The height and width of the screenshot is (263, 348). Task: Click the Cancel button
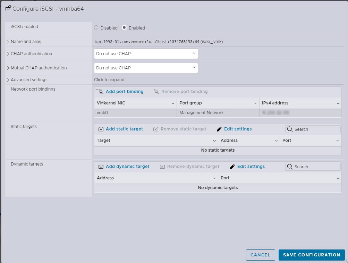pyautogui.click(x=260, y=255)
